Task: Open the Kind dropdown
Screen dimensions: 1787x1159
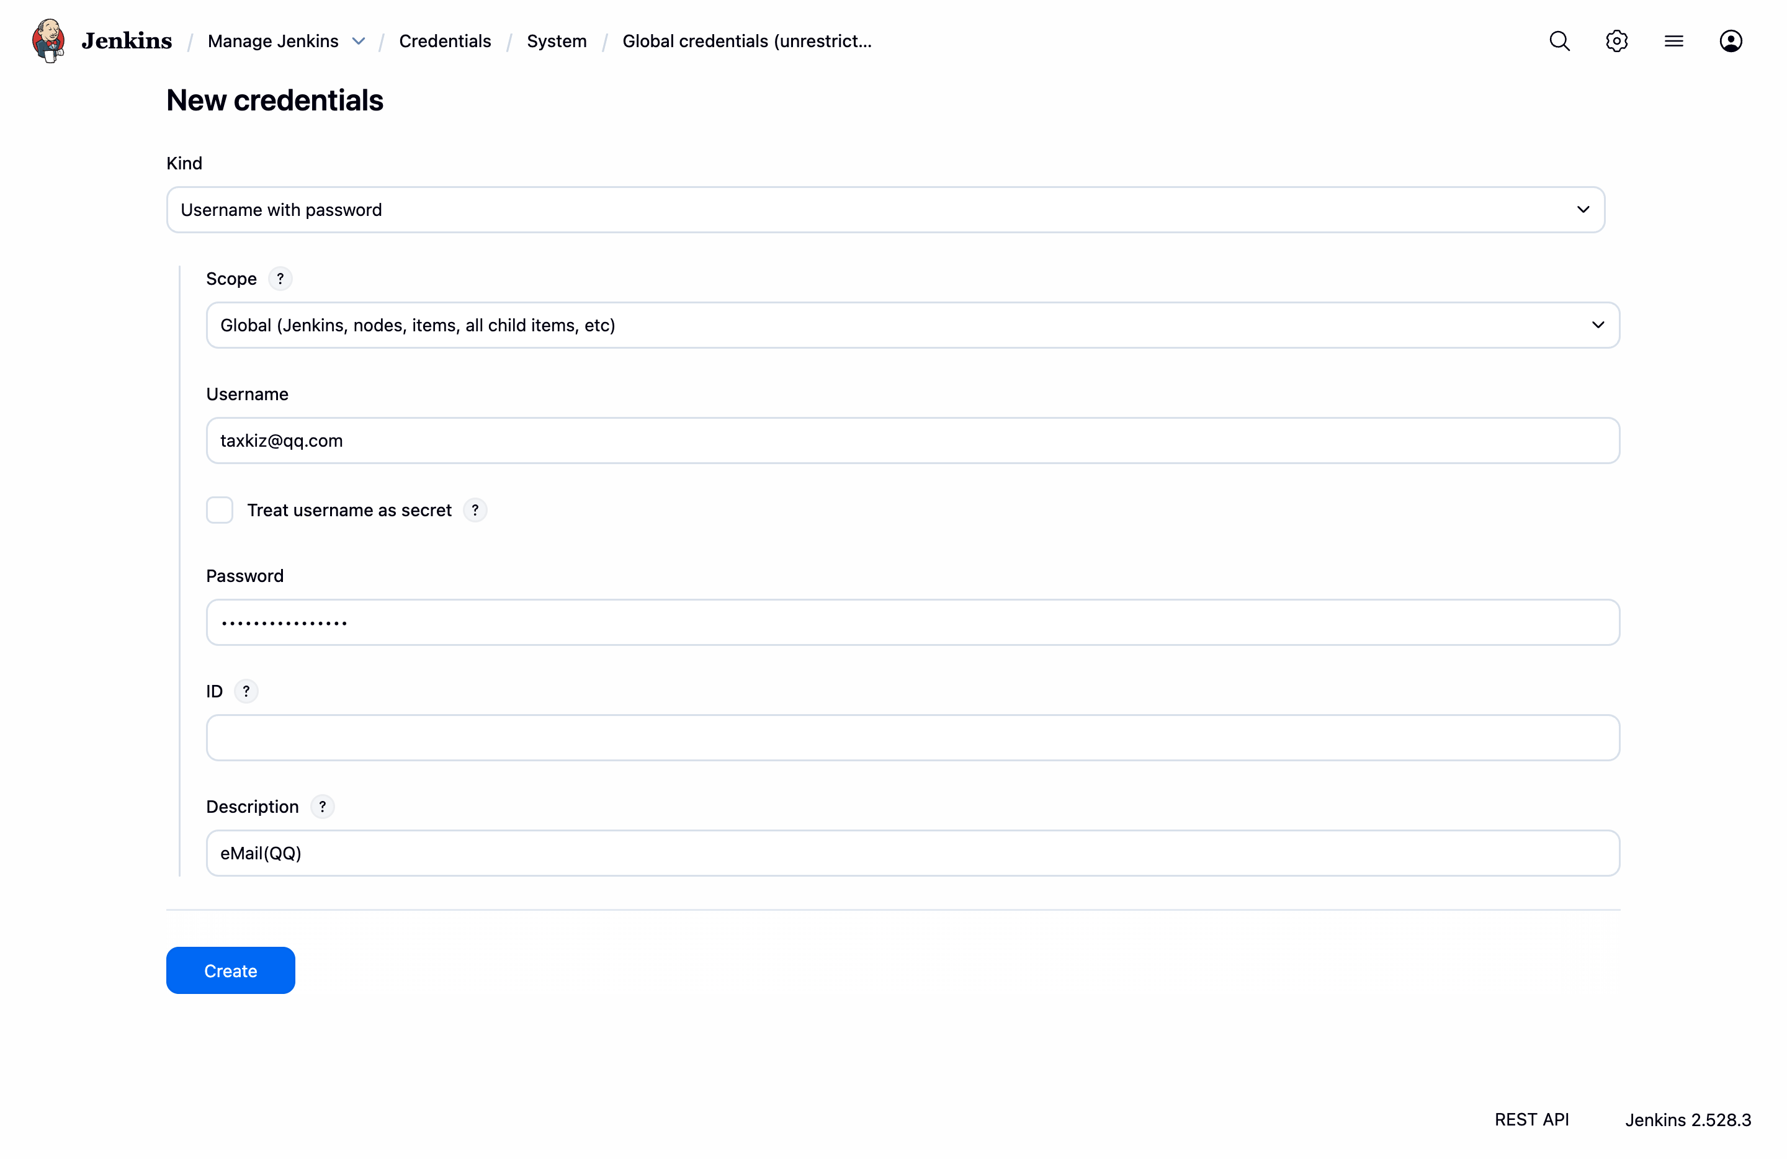Action: click(x=885, y=210)
